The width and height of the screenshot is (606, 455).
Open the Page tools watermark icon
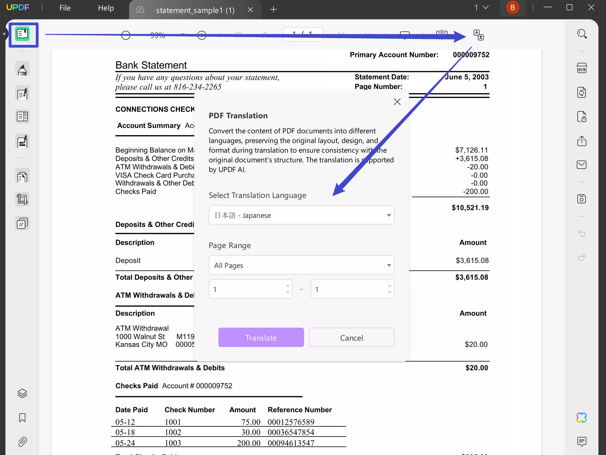[x=22, y=224]
